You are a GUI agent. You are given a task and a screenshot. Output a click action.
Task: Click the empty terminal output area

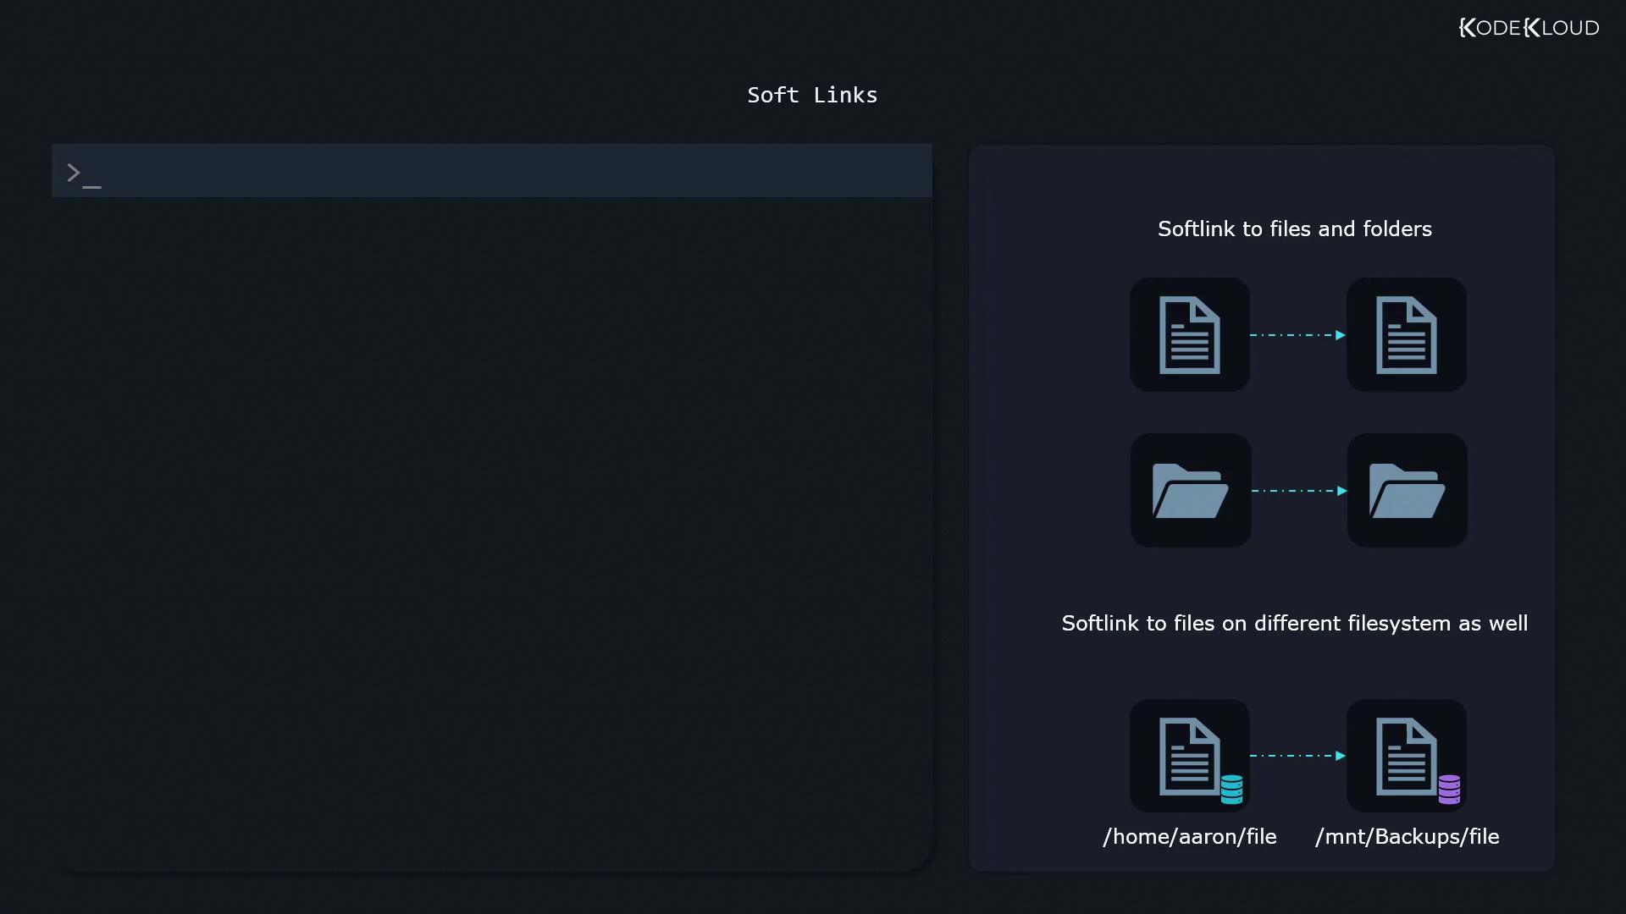[x=491, y=533]
